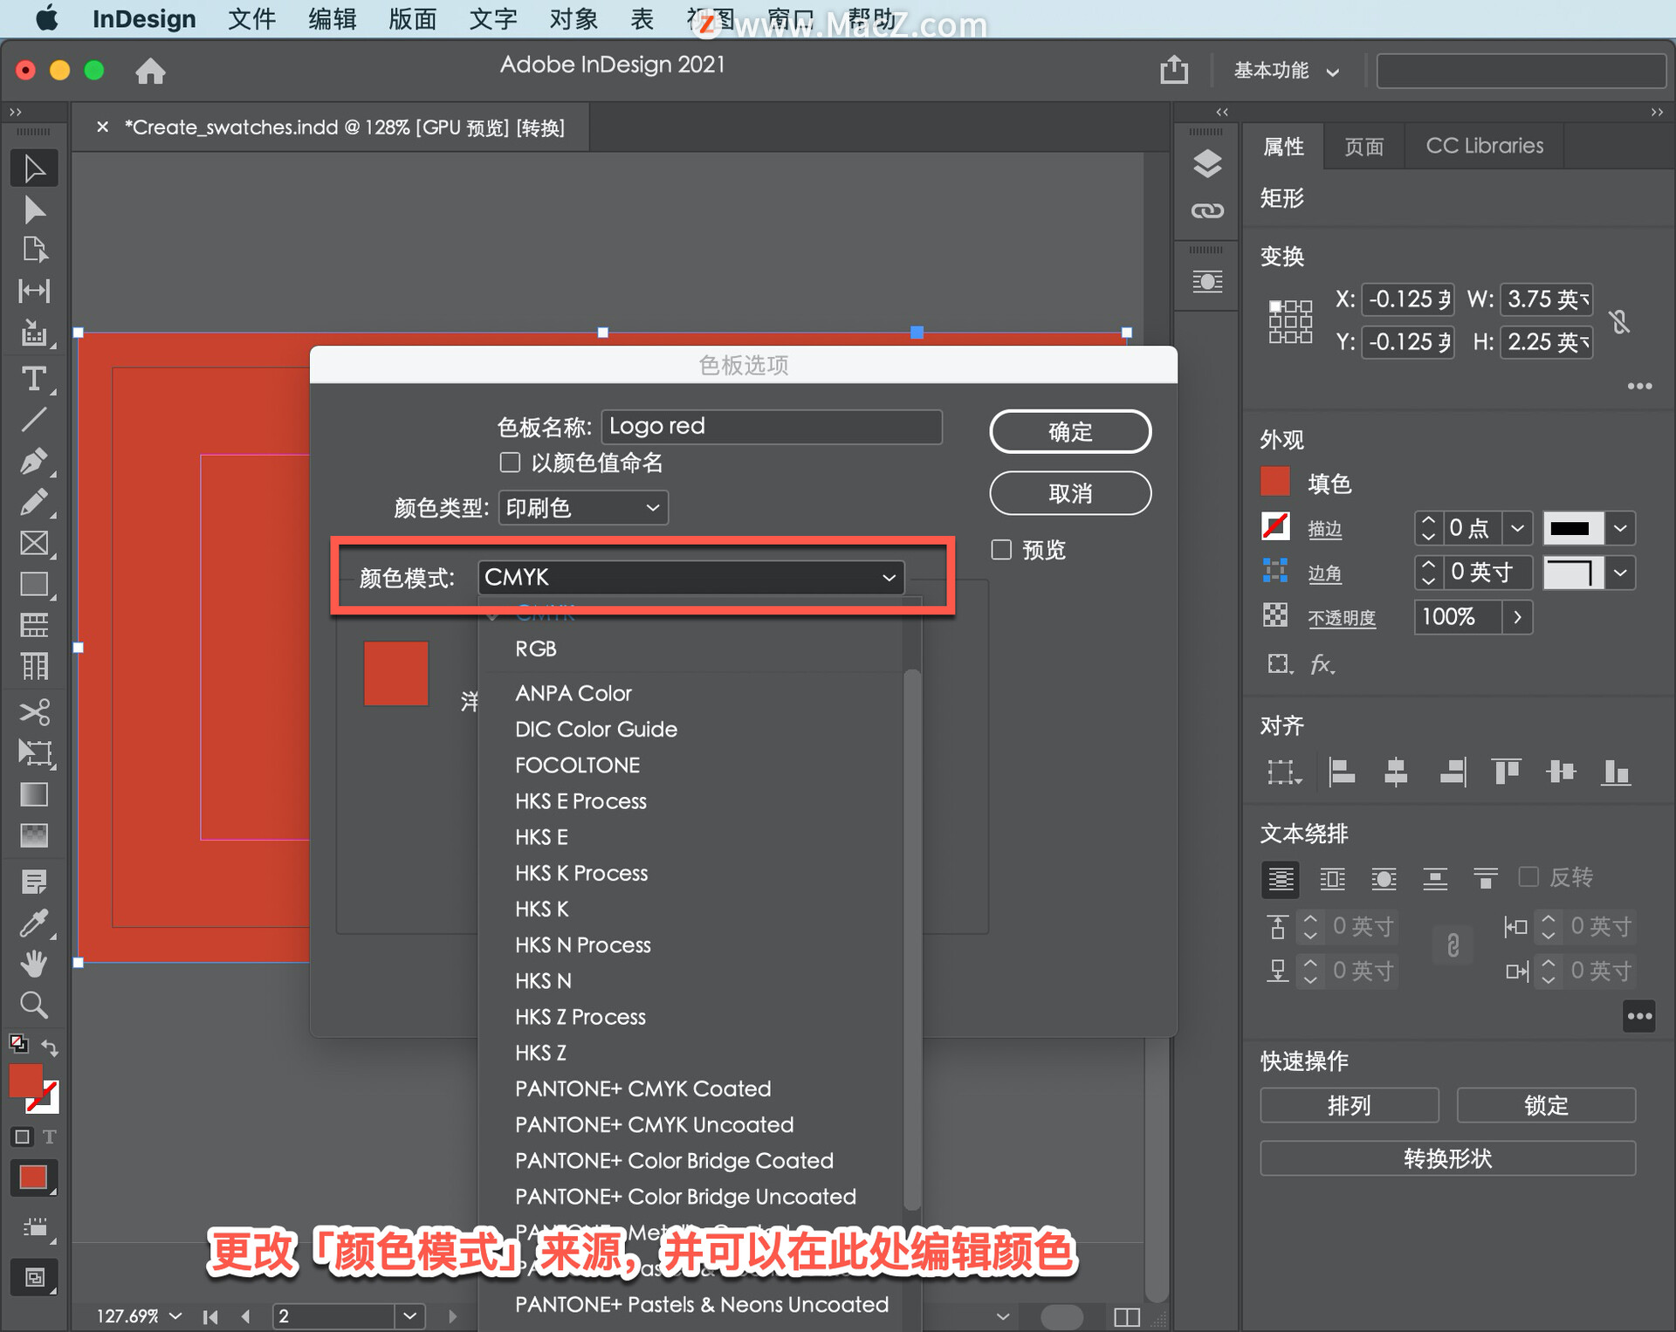Click the red 填色 fill swatch
Image resolution: width=1676 pixels, height=1332 pixels.
[x=1275, y=482]
